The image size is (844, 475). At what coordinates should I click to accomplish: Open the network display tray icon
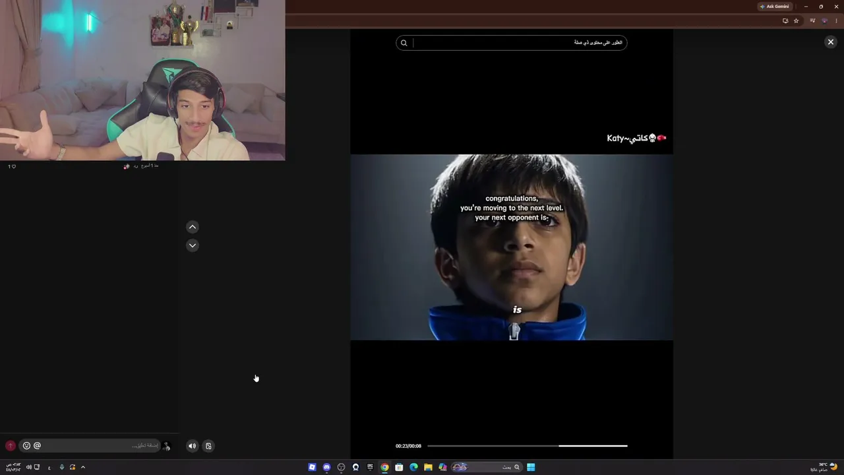coord(37,467)
